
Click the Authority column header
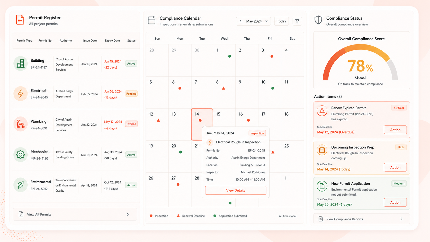tap(66, 41)
